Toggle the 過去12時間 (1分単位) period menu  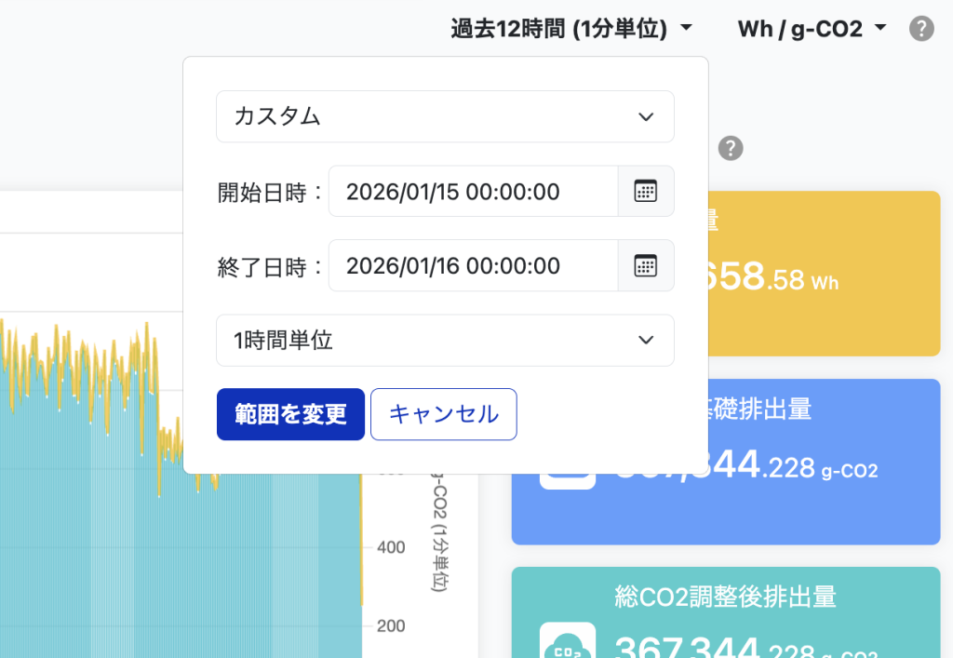click(571, 29)
